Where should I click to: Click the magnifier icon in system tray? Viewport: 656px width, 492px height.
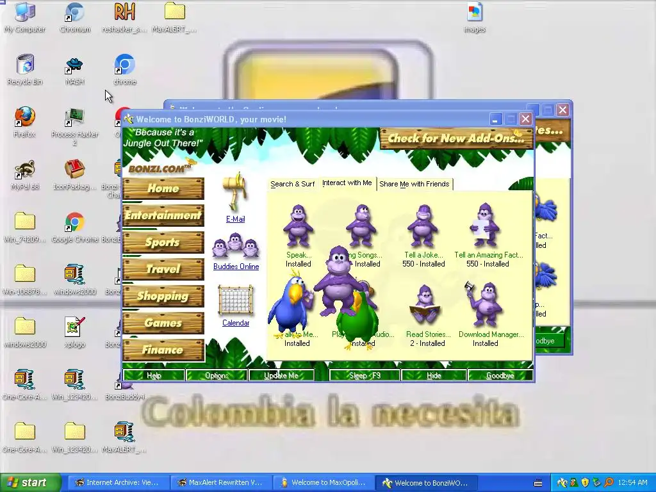pyautogui.click(x=609, y=483)
